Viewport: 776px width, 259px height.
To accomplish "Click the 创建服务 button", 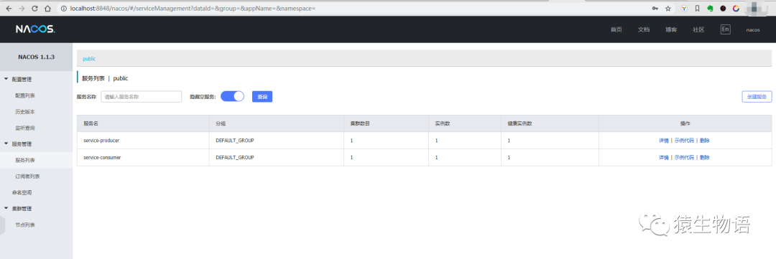I will [757, 97].
